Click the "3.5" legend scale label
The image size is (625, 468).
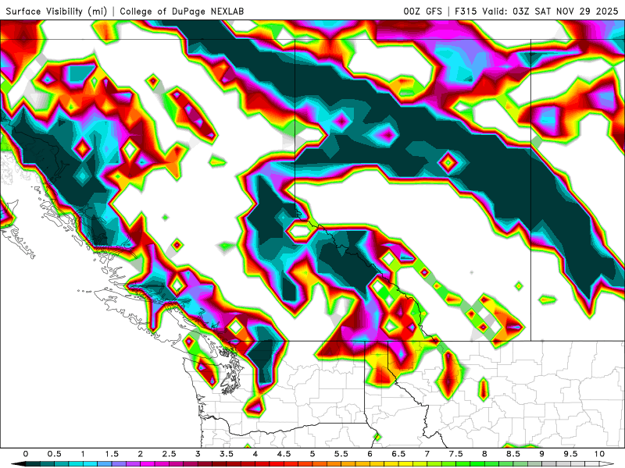point(227,454)
